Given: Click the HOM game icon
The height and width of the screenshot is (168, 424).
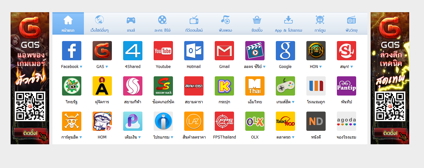Looking at the screenshot, I should tap(102, 121).
